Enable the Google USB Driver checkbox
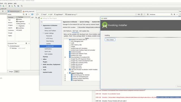Viewport: 181px width, 102px height. [70, 66]
